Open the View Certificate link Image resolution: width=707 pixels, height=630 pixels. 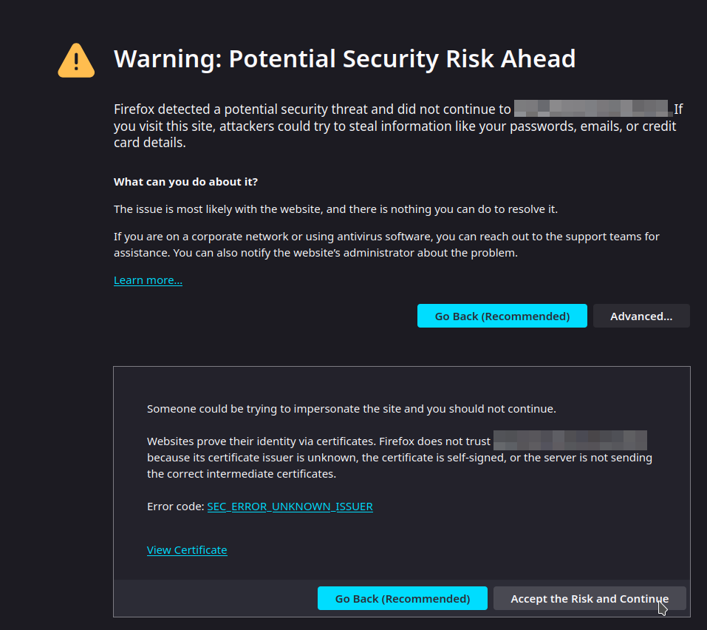(187, 550)
